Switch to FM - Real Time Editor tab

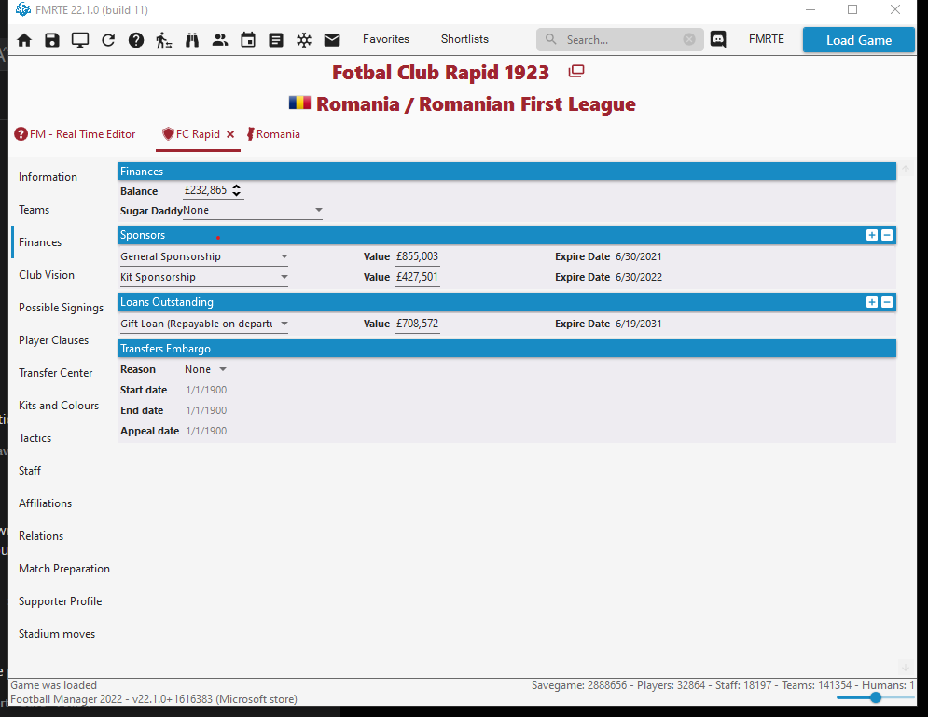coord(76,134)
